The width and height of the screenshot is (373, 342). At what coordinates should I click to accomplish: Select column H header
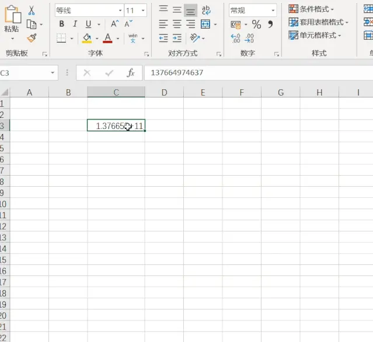coord(319,92)
